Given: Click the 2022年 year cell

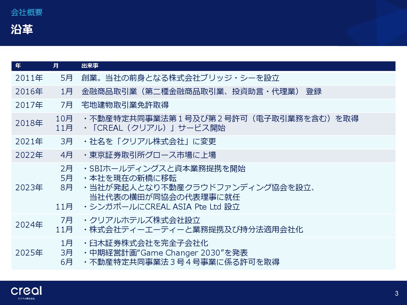Looking at the screenshot, I should [29, 155].
